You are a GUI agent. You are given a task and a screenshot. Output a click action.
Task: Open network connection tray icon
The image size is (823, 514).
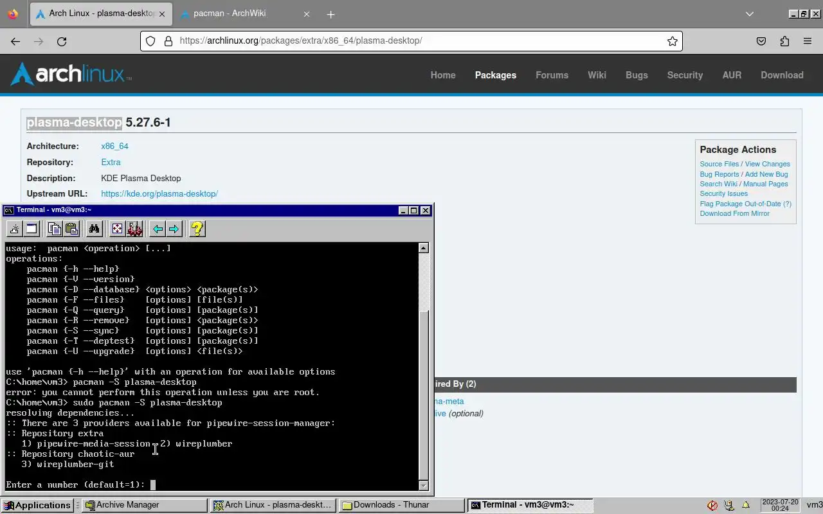point(729,505)
